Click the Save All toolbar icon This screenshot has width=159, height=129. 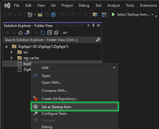coord(53,15)
